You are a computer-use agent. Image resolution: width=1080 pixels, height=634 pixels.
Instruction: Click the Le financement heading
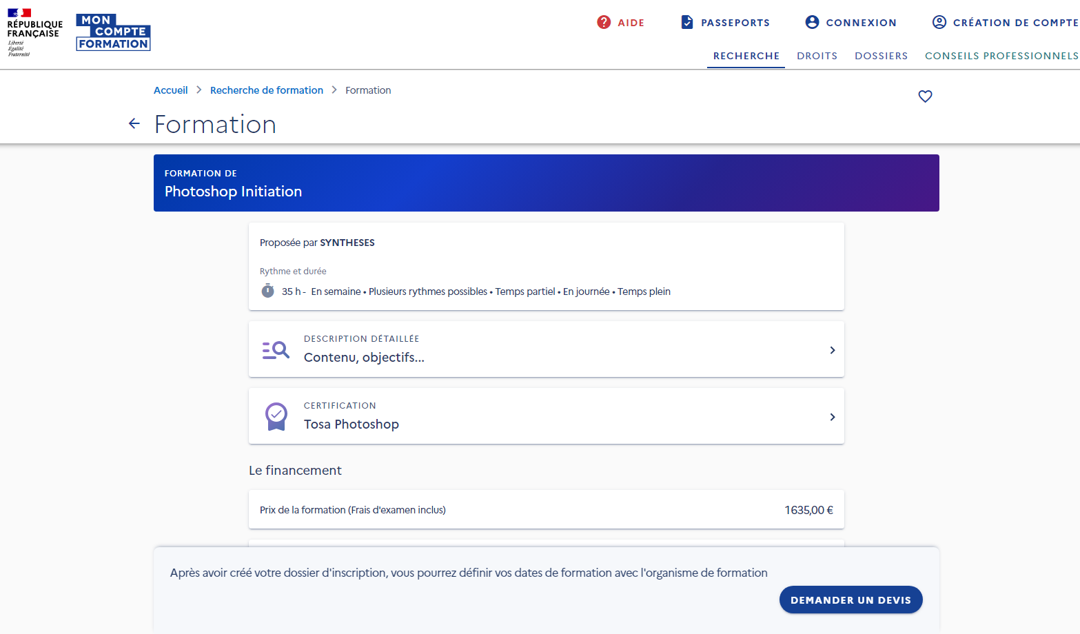tap(295, 471)
